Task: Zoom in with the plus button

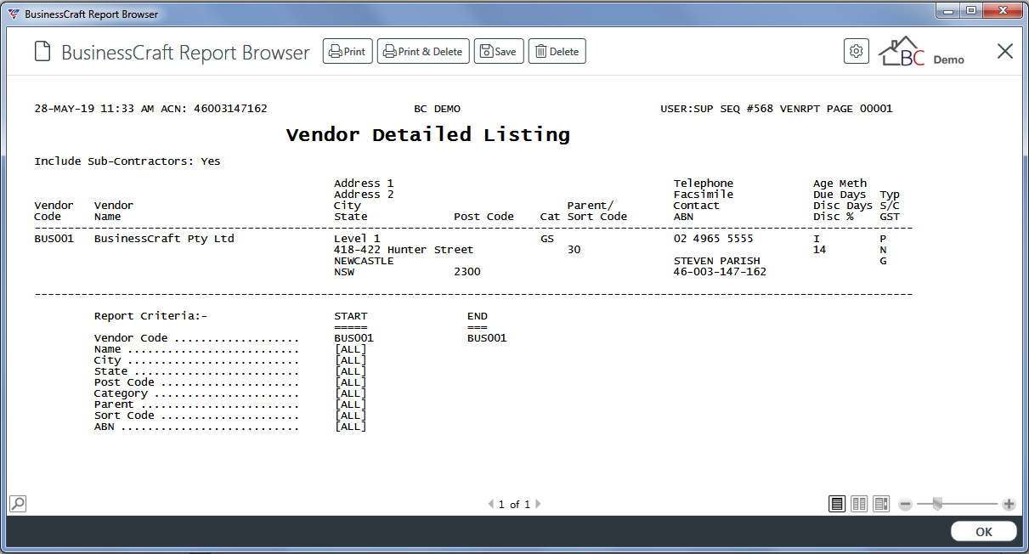Action: click(1009, 504)
